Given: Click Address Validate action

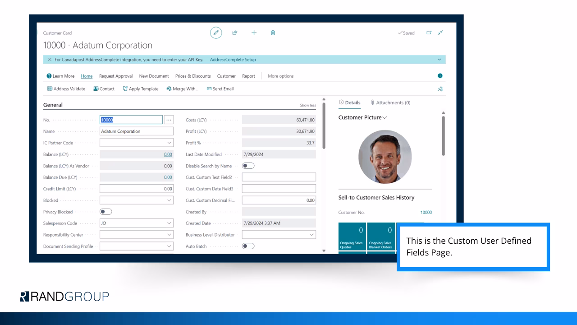Looking at the screenshot, I should (x=66, y=89).
